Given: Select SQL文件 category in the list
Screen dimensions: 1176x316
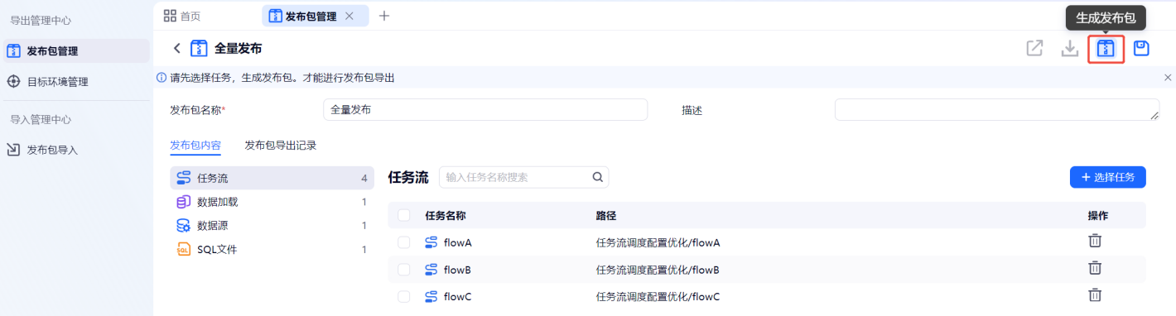Looking at the screenshot, I should (x=272, y=250).
